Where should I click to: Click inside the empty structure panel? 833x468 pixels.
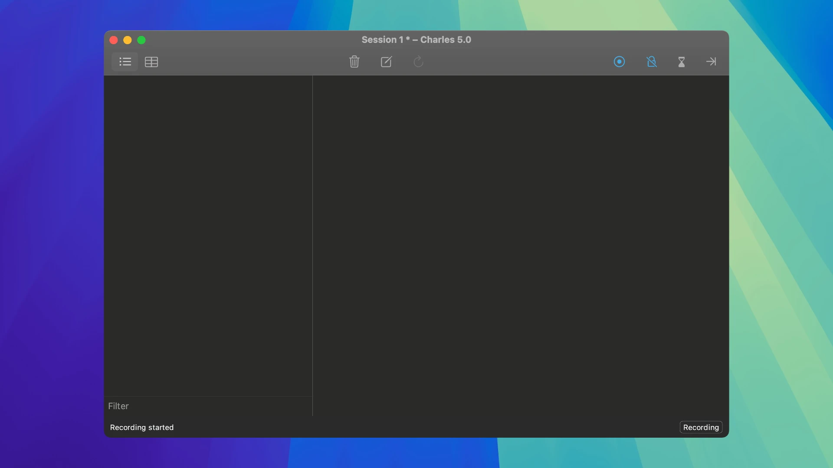(208, 238)
